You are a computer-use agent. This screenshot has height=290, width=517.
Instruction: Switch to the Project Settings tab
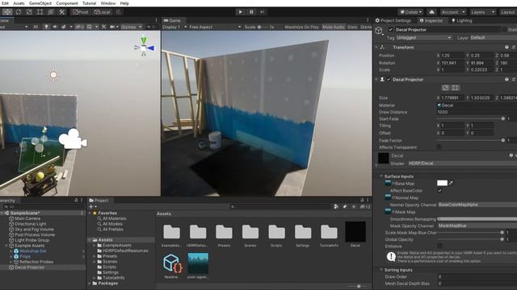tap(393, 20)
